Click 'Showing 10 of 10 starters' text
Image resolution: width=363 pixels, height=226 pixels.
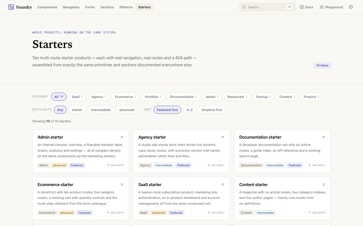click(x=51, y=121)
